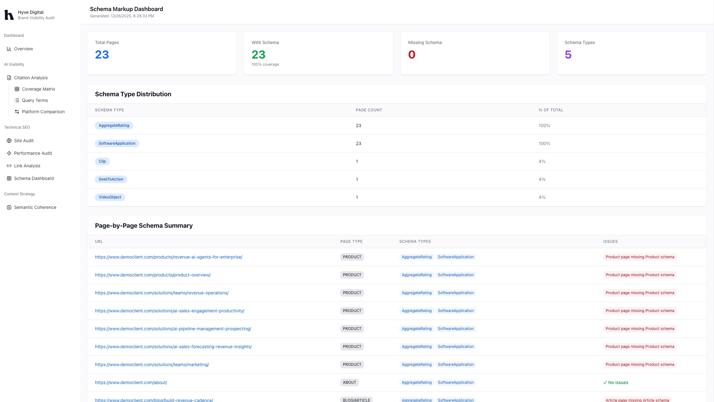
Task: Click the Hyve Digital logo icon
Action: pos(9,15)
